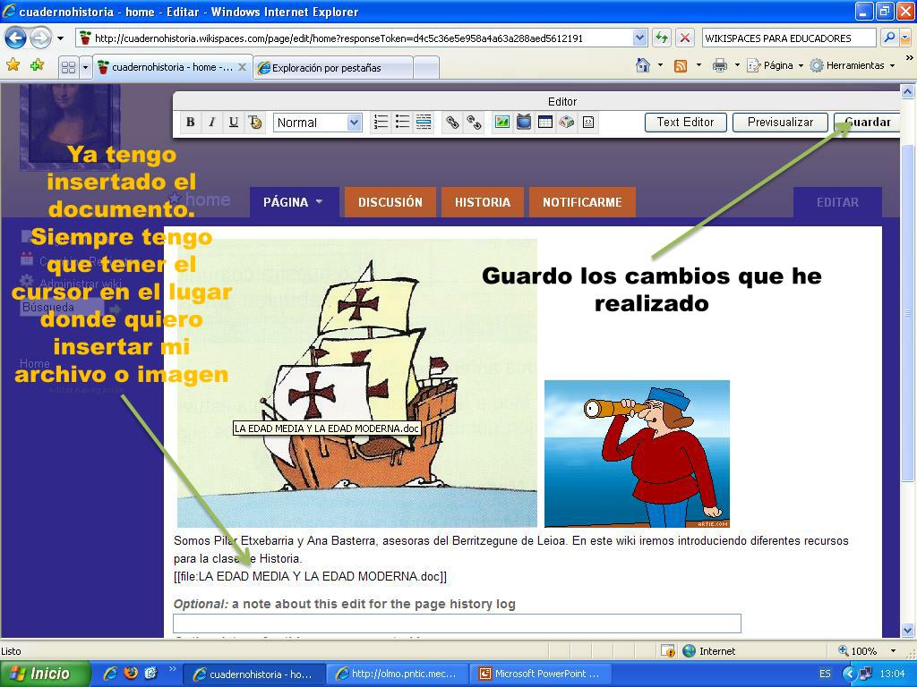The image size is (917, 687).
Task: Close the cuadernohistoria browser tab
Action: pyautogui.click(x=242, y=67)
